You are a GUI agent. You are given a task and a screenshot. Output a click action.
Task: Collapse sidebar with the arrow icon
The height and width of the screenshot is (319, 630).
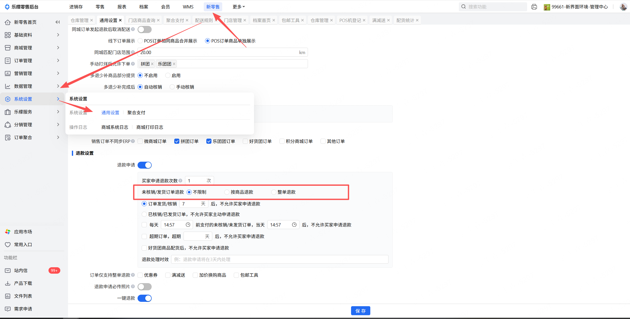57,22
